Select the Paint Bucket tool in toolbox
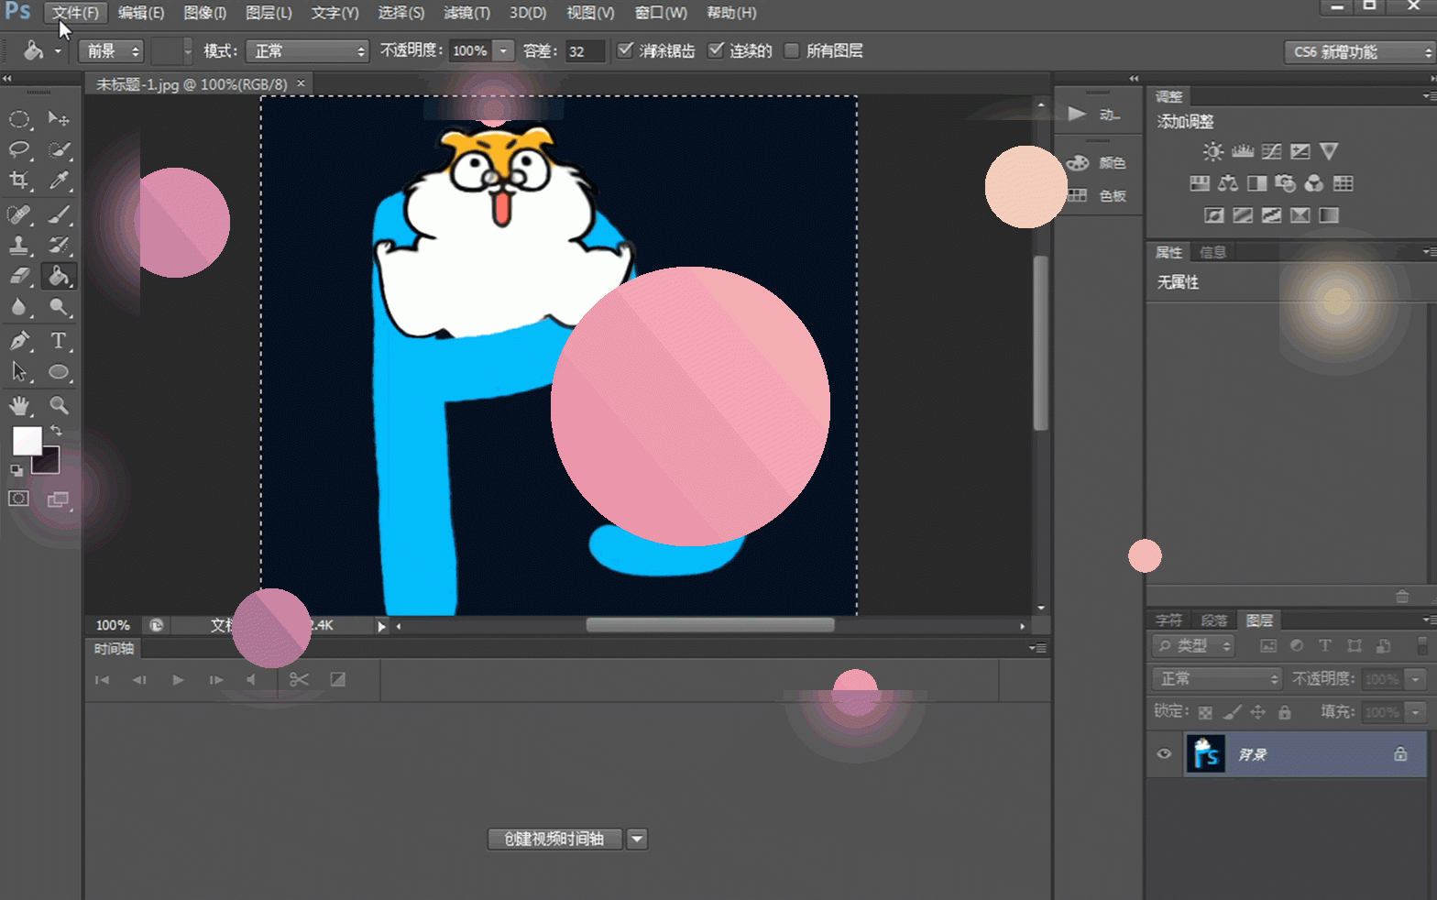 59,276
